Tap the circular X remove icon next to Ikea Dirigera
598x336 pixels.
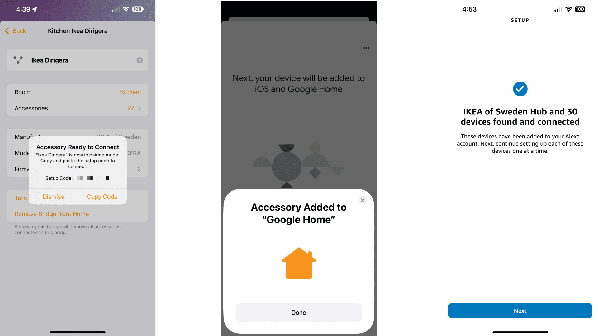pos(140,60)
